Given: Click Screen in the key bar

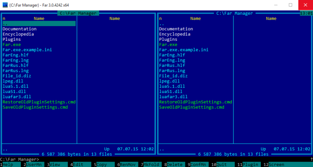Looking at the screenshot, I should [x=276, y=165].
